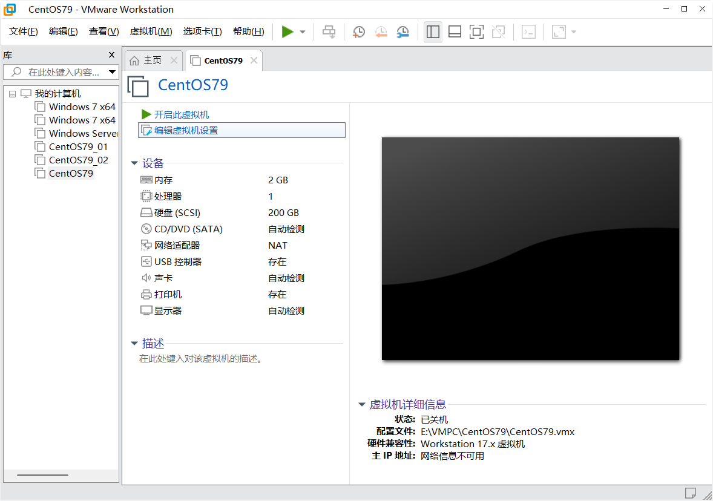713x501 pixels.
Task: Select 我的计算机 in the library
Action: coord(57,94)
